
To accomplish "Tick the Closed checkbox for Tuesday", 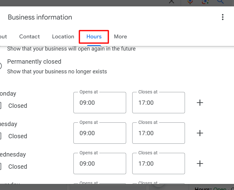I will [1, 136].
